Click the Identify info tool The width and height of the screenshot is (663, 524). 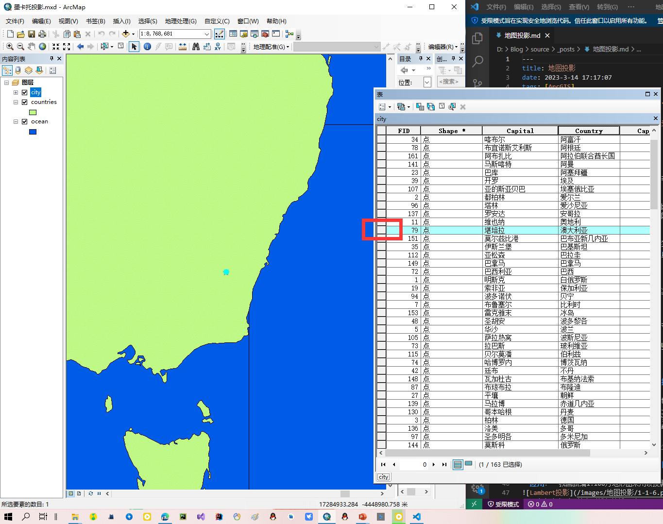(147, 47)
